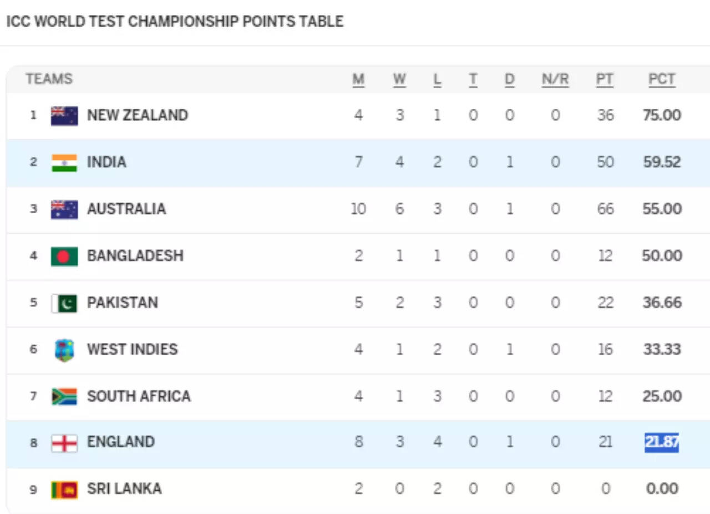Click the South Africa flag icon
Viewport: 710px width, 514px height.
coord(64,396)
